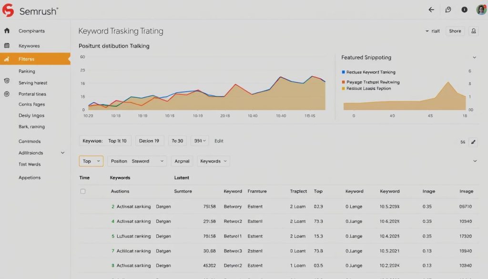Click the notification bell beside Shore
The height and width of the screenshot is (279, 488).
click(473, 31)
